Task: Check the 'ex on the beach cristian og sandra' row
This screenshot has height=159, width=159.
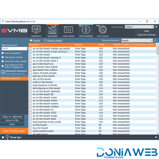Action: click(x=30, y=48)
